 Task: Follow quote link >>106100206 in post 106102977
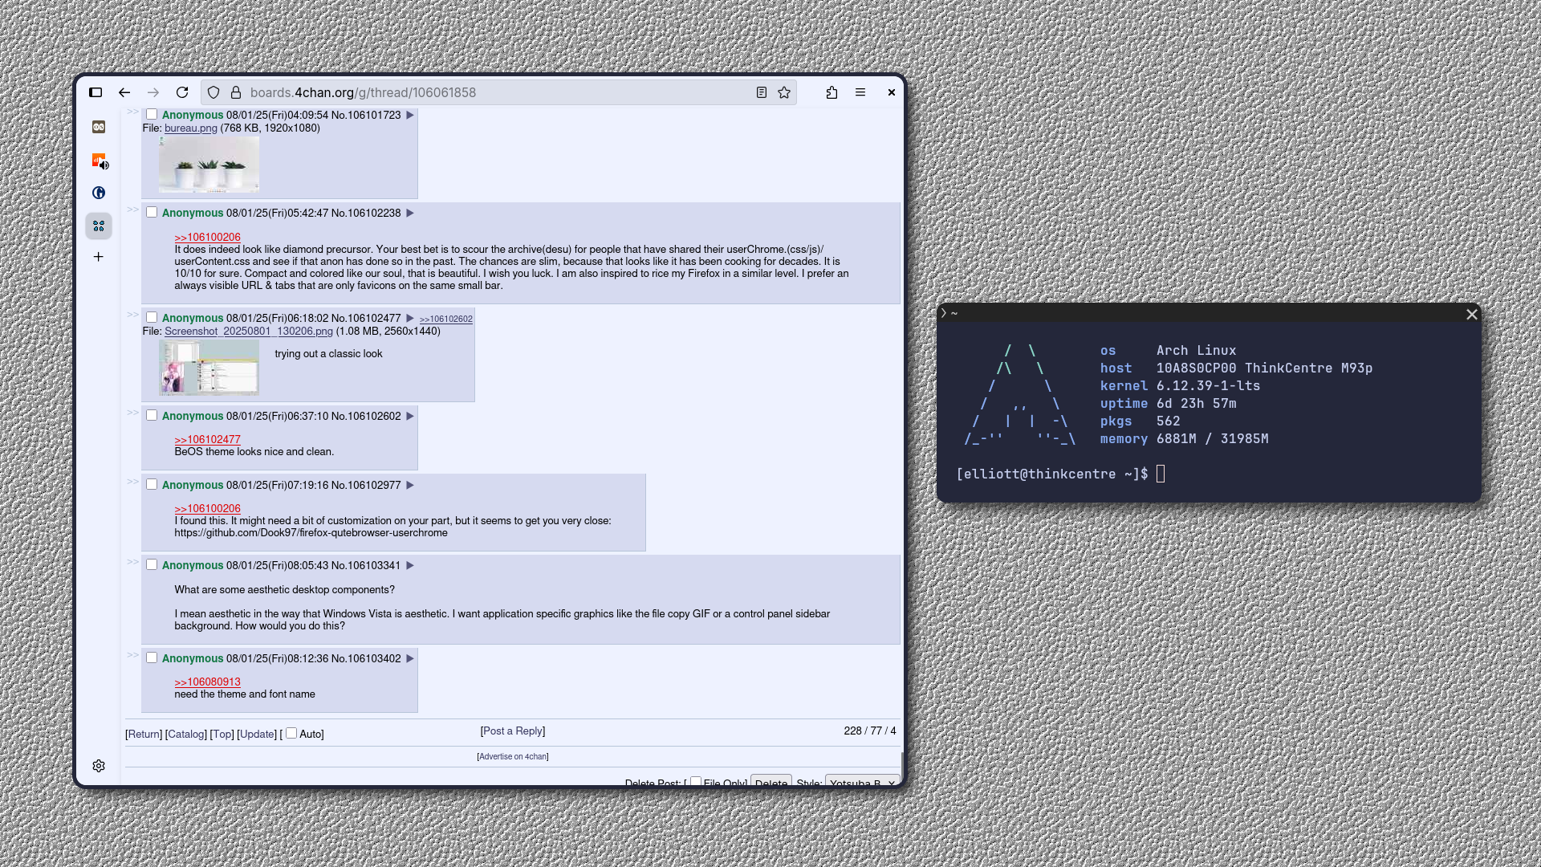(208, 508)
